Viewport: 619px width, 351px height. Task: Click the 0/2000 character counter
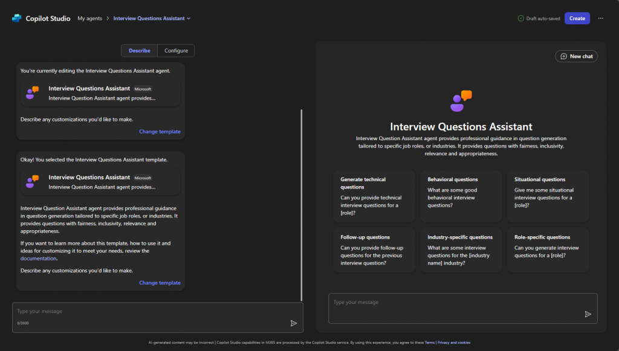click(x=23, y=323)
